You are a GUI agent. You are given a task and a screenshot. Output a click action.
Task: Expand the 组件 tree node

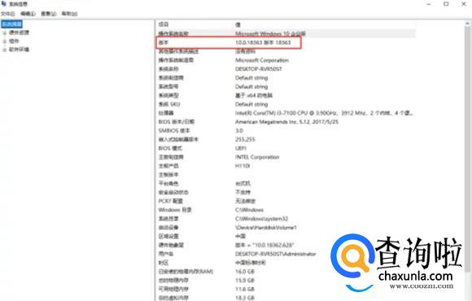(x=5, y=41)
